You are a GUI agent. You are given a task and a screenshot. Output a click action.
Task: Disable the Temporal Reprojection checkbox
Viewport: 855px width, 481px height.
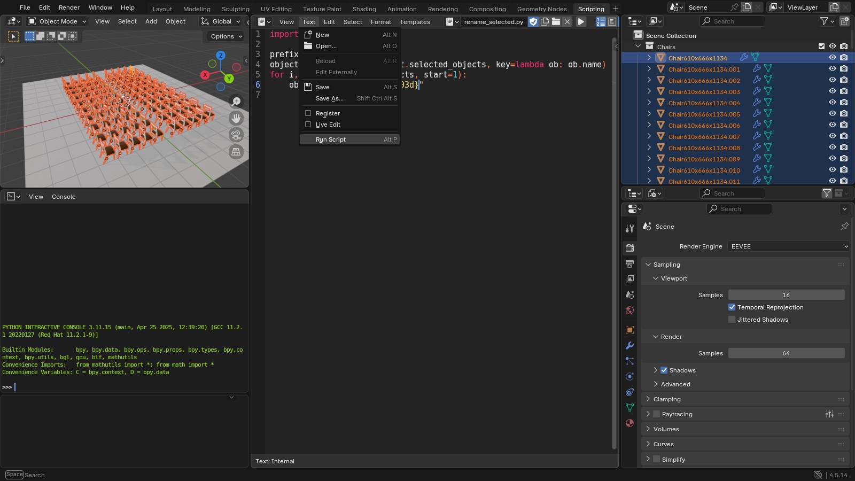point(732,307)
